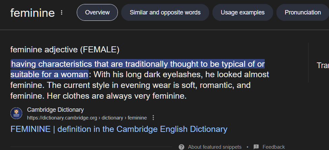Open the three-dot menu next to the Cambridge URL
The width and height of the screenshot is (329, 150).
[x=153, y=118]
